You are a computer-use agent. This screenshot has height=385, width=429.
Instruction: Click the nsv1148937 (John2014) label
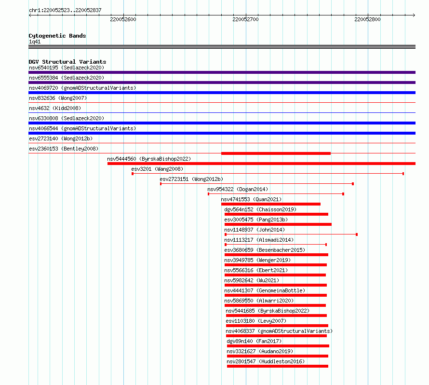point(255,230)
